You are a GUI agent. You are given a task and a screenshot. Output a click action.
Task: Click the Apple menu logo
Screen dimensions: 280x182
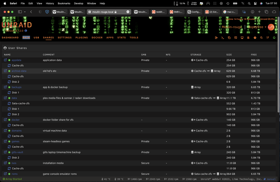point(5,3)
